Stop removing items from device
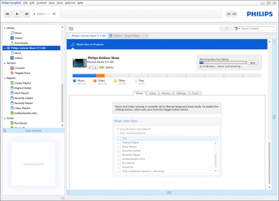The image size is (279, 201). (x=253, y=62)
